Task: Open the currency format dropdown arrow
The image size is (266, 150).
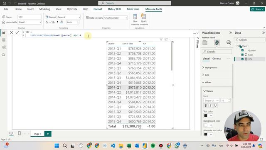Action: [x=50, y=22]
